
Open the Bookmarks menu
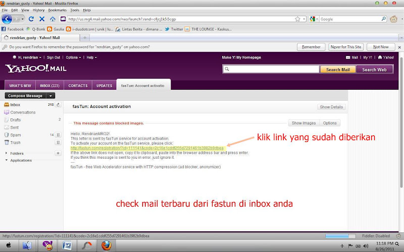pyautogui.click(x=58, y=10)
